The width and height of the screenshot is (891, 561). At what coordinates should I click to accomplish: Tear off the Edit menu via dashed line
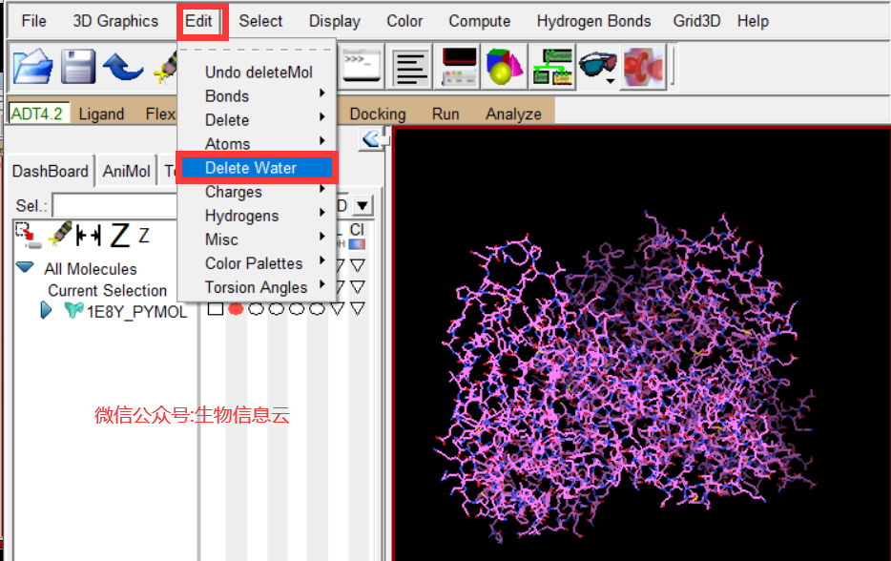[257, 50]
